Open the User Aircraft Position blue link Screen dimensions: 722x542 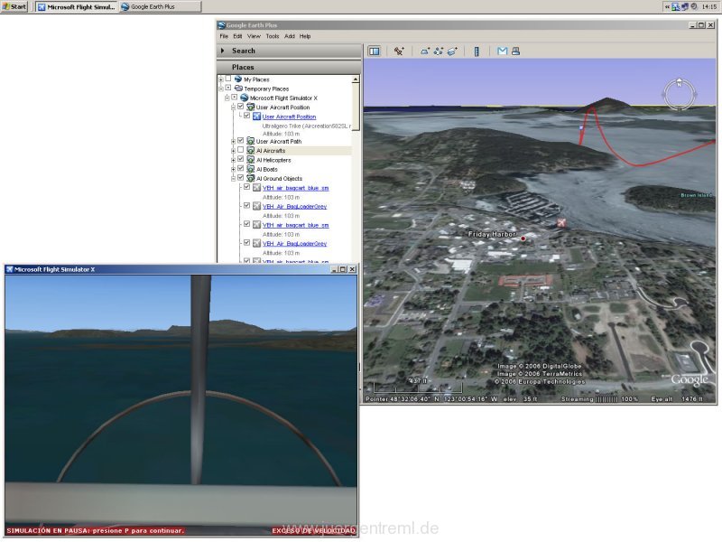[x=289, y=117]
